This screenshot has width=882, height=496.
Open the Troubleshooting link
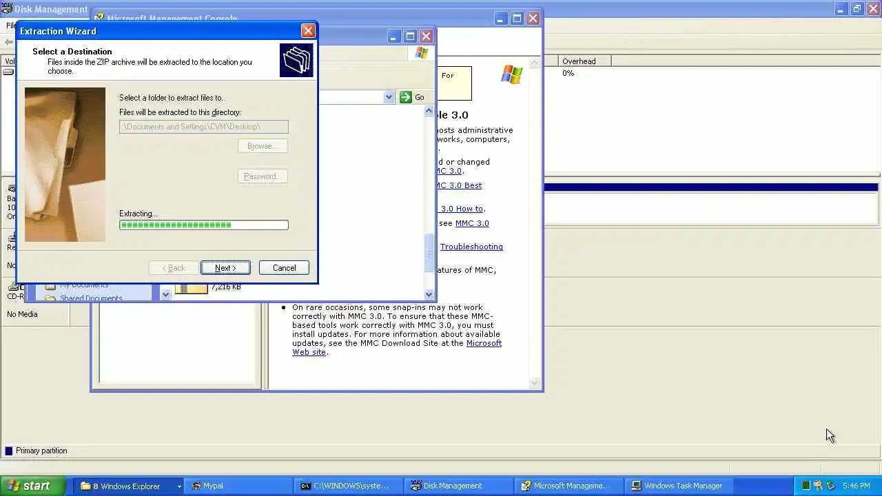click(471, 247)
